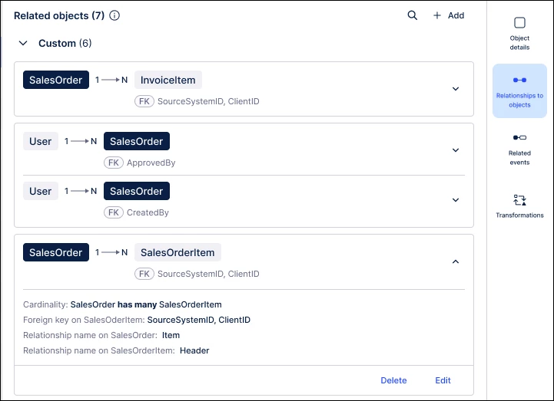Click the InvoiceItem object tag
The height and width of the screenshot is (401, 554).
(168, 80)
